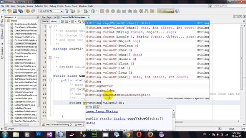Image resolution: width=246 pixels, height=138 pixels.
Task: Choose StringBuffer class in completion list
Action: tap(147, 86)
